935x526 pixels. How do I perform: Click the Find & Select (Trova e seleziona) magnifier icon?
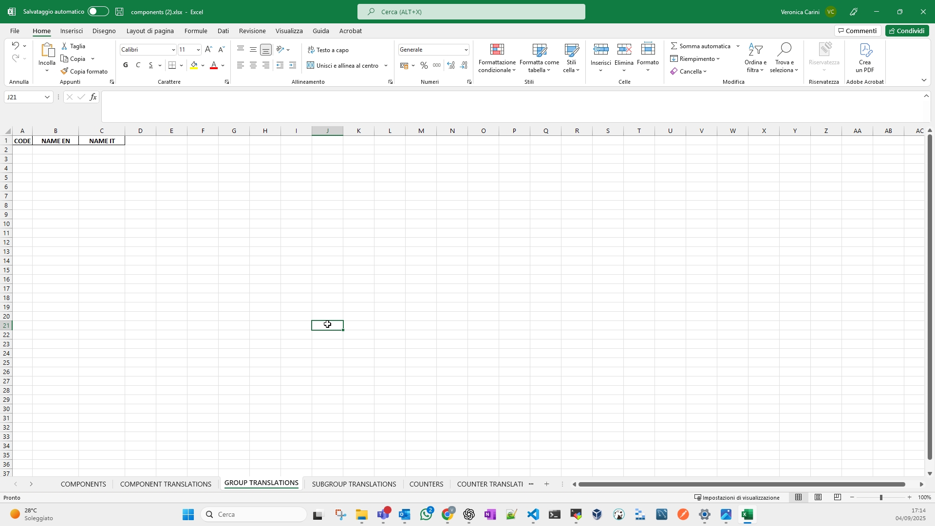tap(784, 50)
